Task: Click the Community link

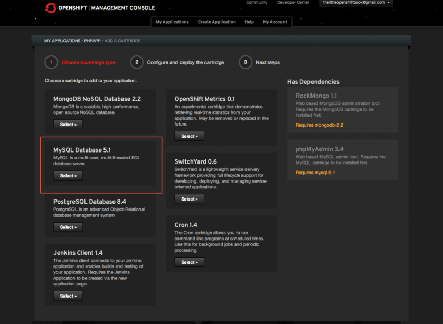Action: pyautogui.click(x=257, y=3)
